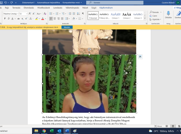181x134 pixels.
Task: Expand underline style options arrow
Action: point(15,19)
